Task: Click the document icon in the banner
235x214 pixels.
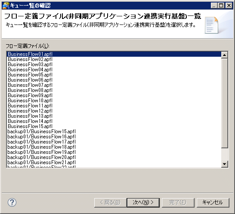Action: pyautogui.click(x=211, y=25)
